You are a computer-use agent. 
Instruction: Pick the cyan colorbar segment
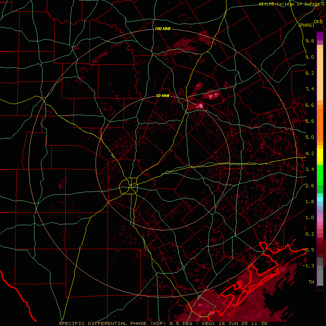(x=320, y=199)
